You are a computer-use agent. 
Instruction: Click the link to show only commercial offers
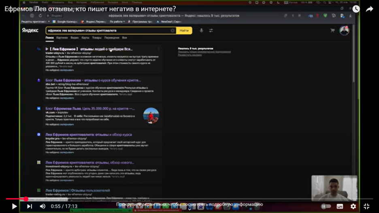204,52
